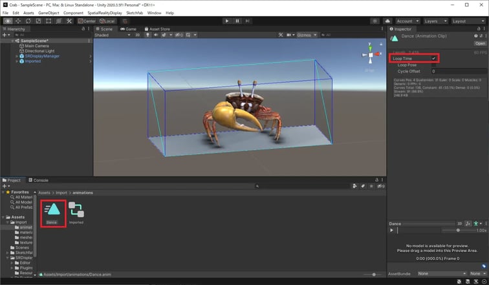Click the cloud services icon
The height and width of the screenshot is (285, 489).
pyautogui.click(x=388, y=21)
